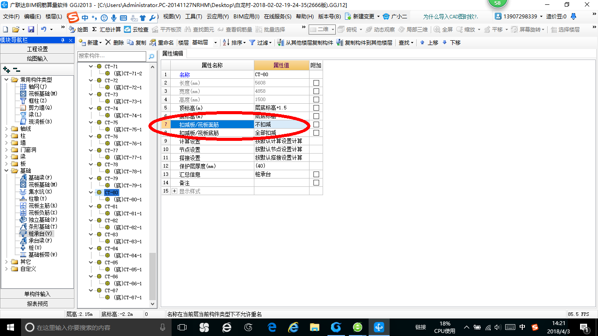Delete component with 删除
This screenshot has width=598, height=336.
pyautogui.click(x=114, y=42)
